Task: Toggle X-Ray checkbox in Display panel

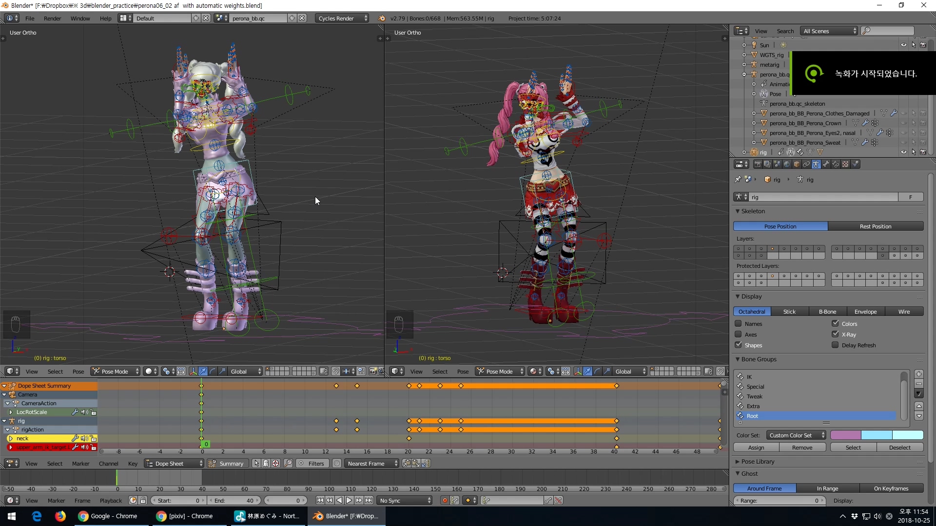Action: [835, 334]
